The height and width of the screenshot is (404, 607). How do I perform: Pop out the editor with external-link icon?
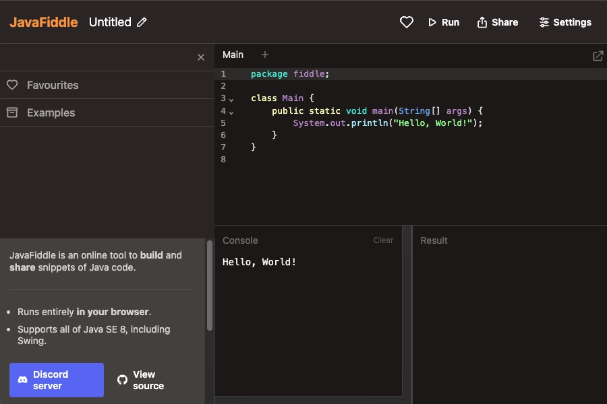(x=598, y=56)
